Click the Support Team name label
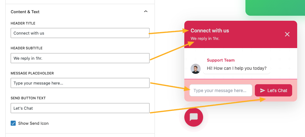The height and width of the screenshot is (137, 305). click(x=221, y=60)
